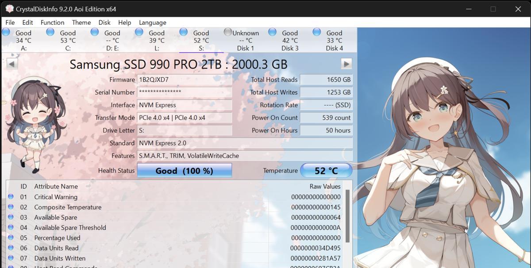Click raw value 0000000034D495

click(x=316, y=248)
